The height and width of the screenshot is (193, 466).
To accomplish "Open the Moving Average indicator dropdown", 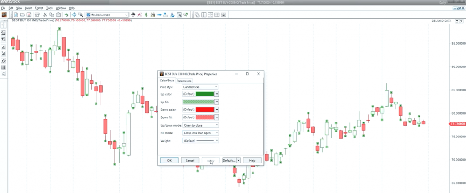I will (x=127, y=15).
